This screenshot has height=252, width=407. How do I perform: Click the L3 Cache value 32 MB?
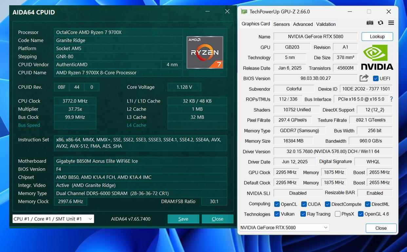pos(197,117)
